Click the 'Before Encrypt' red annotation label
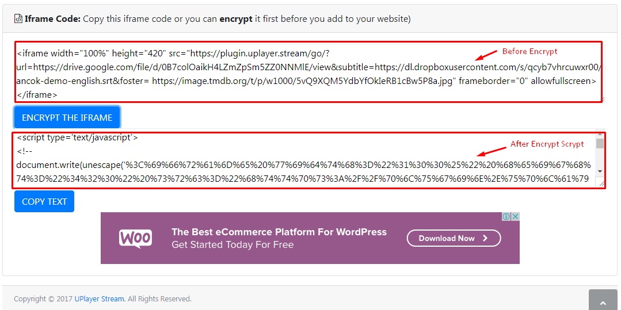Screen dimensions: 621x310 point(529,51)
